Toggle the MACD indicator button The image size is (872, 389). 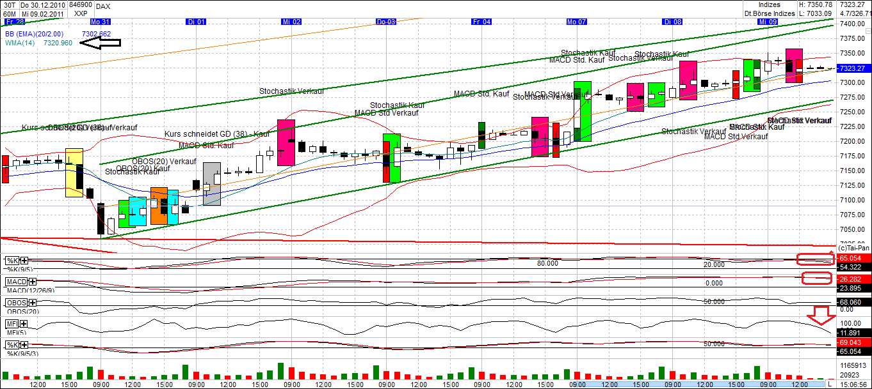point(17,281)
